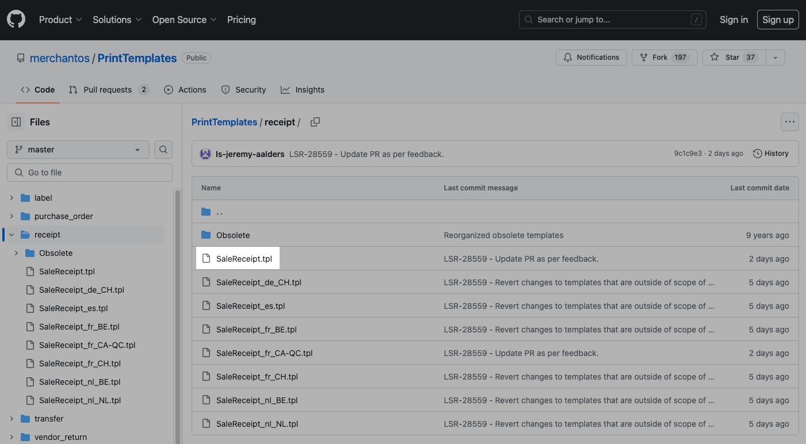The height and width of the screenshot is (444, 806).
Task: Select the Code tab
Action: 38,90
